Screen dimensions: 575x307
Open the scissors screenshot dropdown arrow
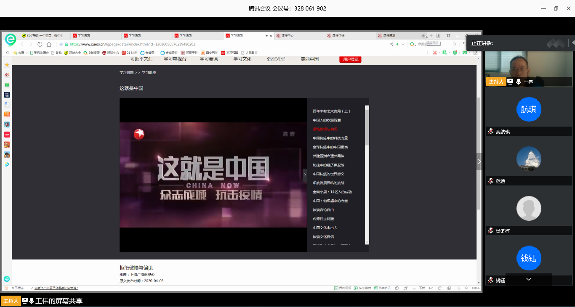439,53
